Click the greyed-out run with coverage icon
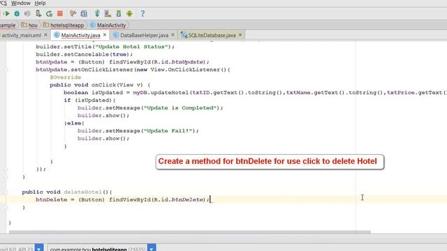Screen dimensions: 447x251 27,14
